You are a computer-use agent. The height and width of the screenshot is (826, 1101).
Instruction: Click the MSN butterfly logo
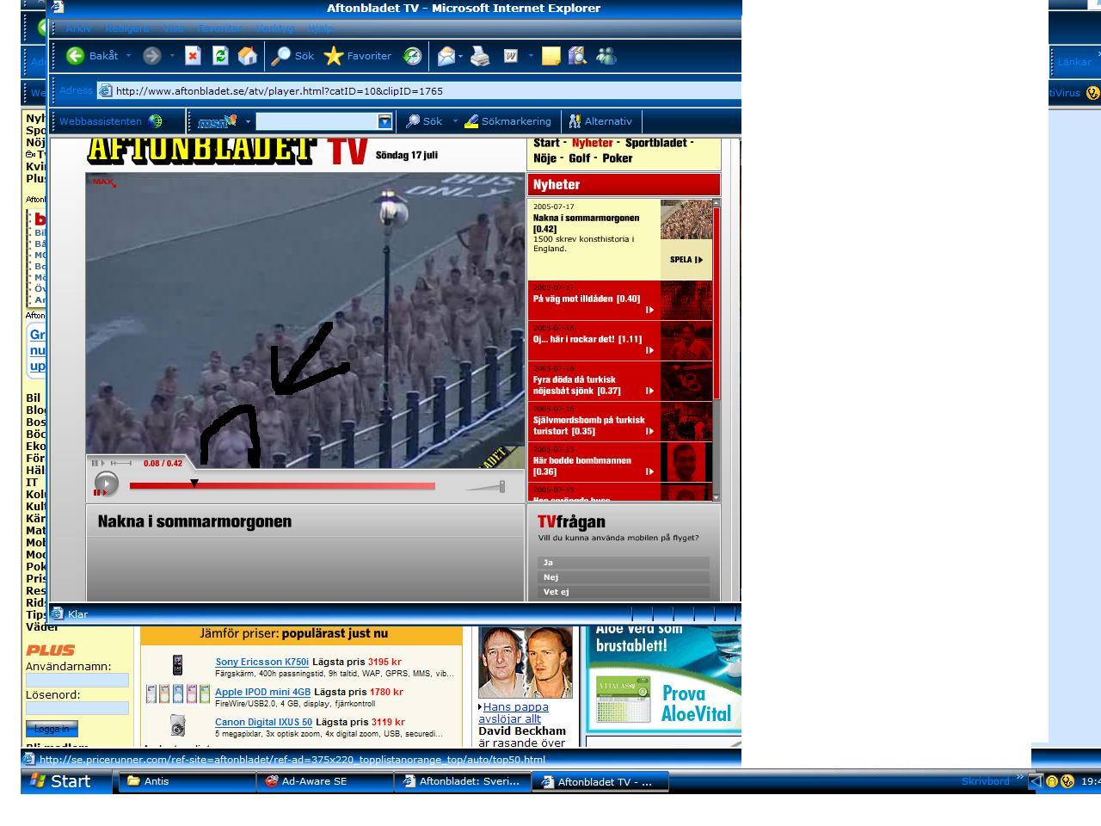217,121
